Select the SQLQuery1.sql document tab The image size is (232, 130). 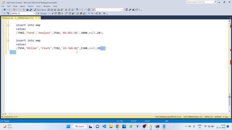[x=18, y=18]
